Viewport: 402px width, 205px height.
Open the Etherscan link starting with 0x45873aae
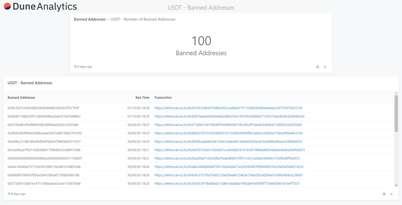[229, 116]
